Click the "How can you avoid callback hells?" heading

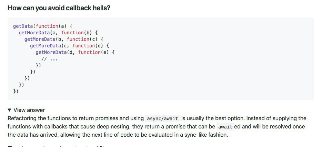tap(59, 8)
